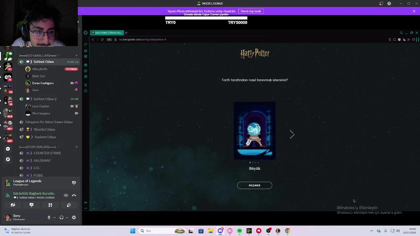Image resolution: width=420 pixels, height=236 pixels.
Task: Add channel to SES KANALLARI category
Action: coord(76,56)
